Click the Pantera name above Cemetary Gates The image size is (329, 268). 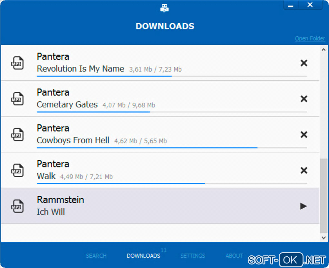[53, 92]
